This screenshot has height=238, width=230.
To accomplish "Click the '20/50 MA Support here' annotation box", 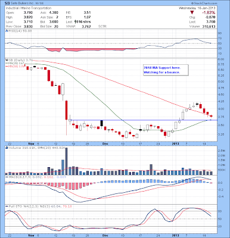I will (x=166, y=70).
